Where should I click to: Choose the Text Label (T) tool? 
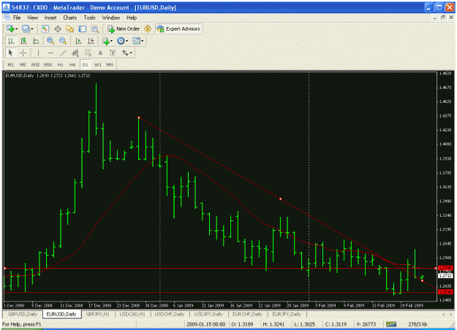click(x=113, y=53)
